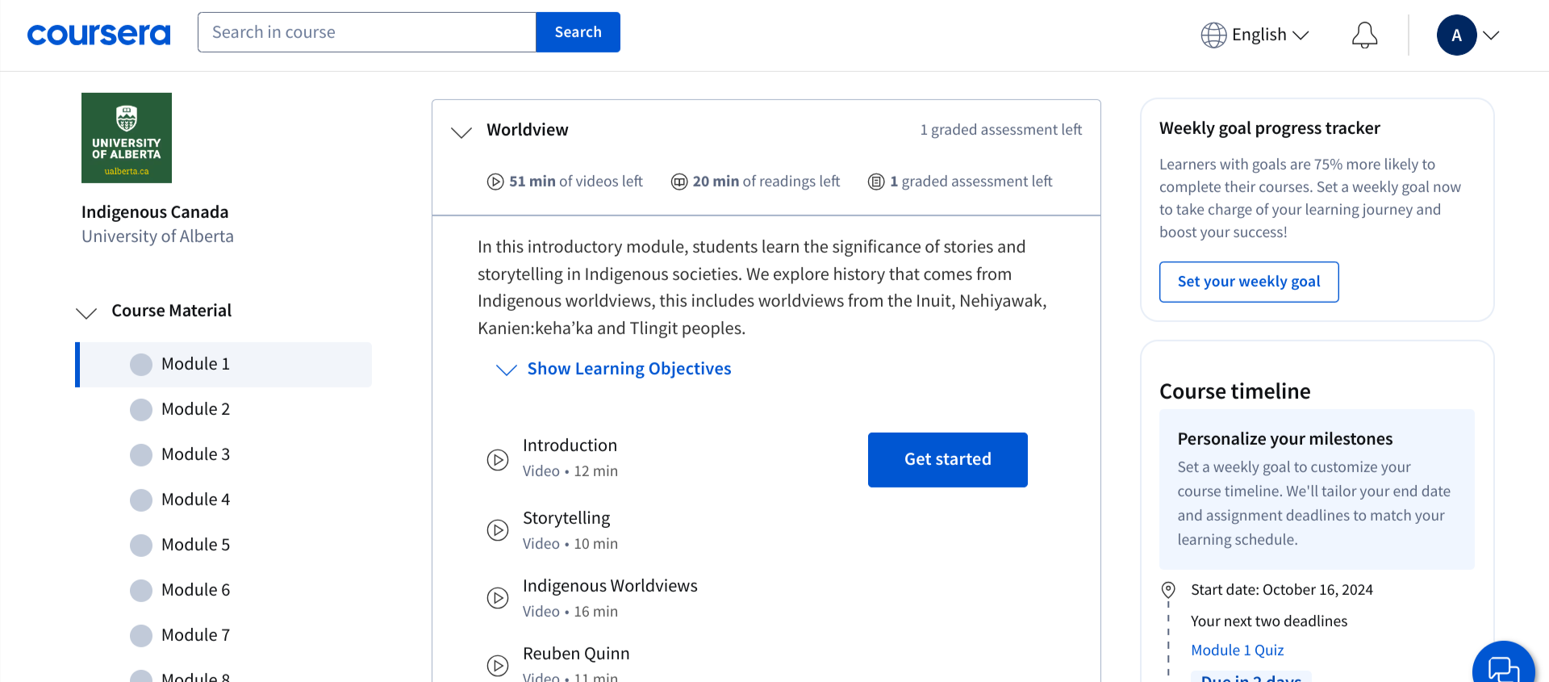Collapse the Worldview module panel

[461, 132]
